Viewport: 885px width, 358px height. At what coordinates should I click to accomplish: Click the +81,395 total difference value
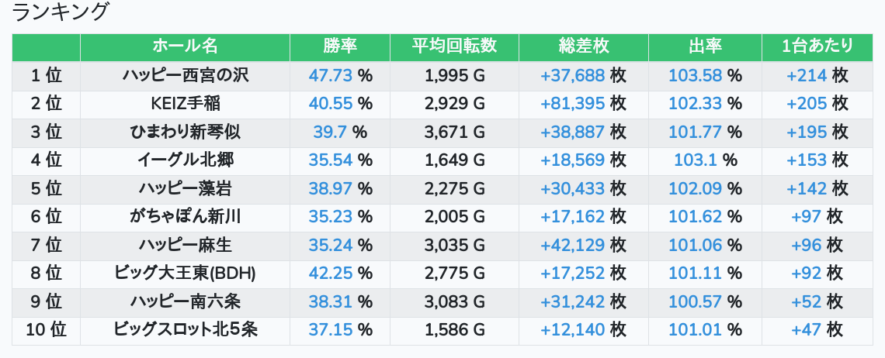pyautogui.click(x=573, y=104)
